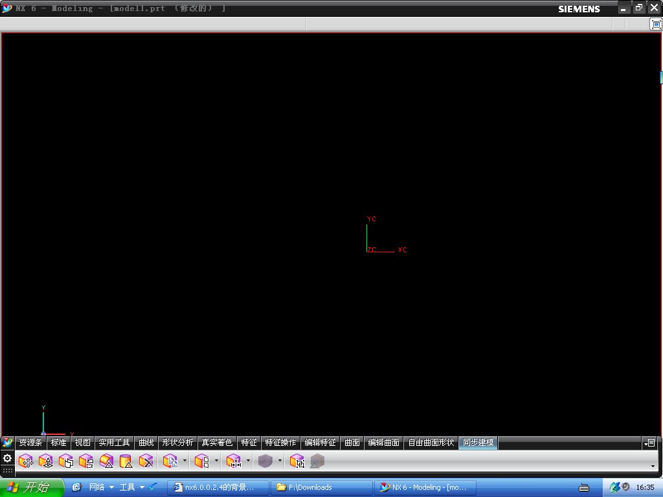Viewport: 663px width, 497px height.
Task: Activate NX 6 - Modeling taskbar button
Action: tap(425, 487)
